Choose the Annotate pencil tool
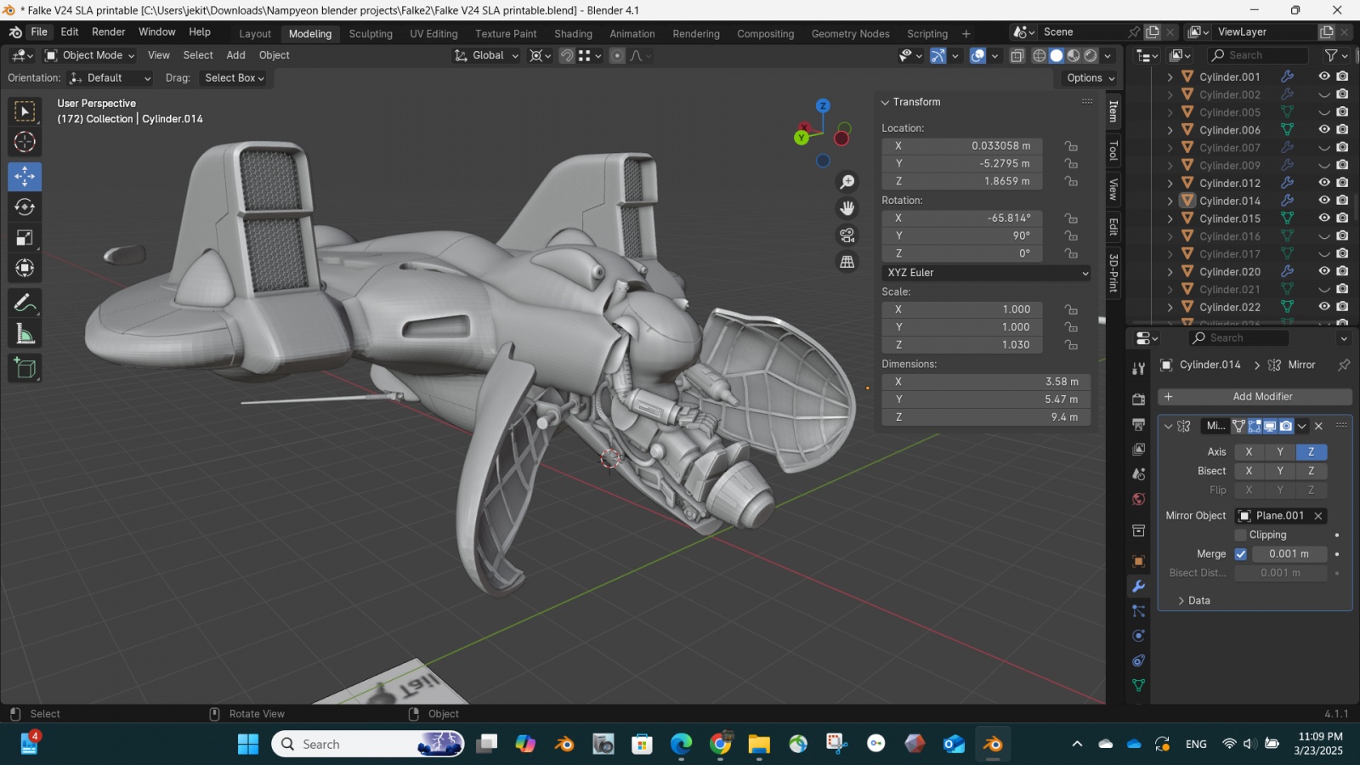This screenshot has width=1360, height=765. pyautogui.click(x=25, y=303)
